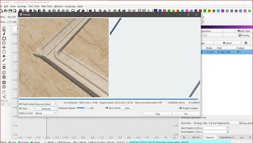Toggle the Rotate option in status bar

[x=19, y=142]
